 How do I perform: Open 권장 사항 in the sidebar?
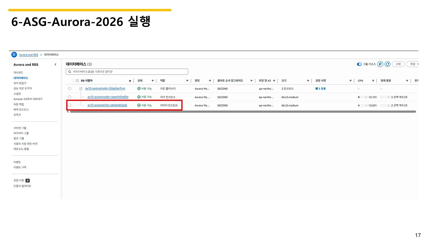click(19, 180)
